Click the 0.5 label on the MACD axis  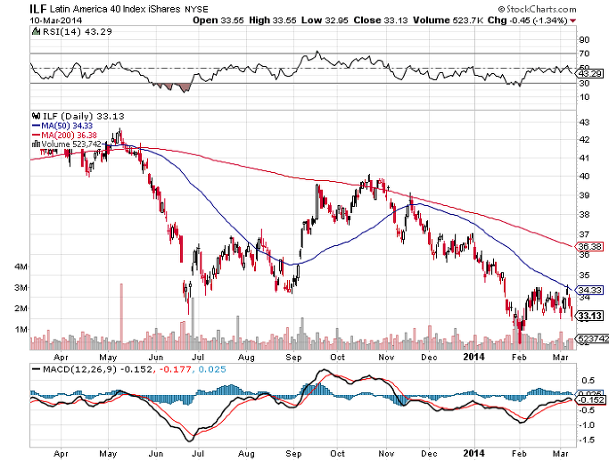click(x=588, y=380)
